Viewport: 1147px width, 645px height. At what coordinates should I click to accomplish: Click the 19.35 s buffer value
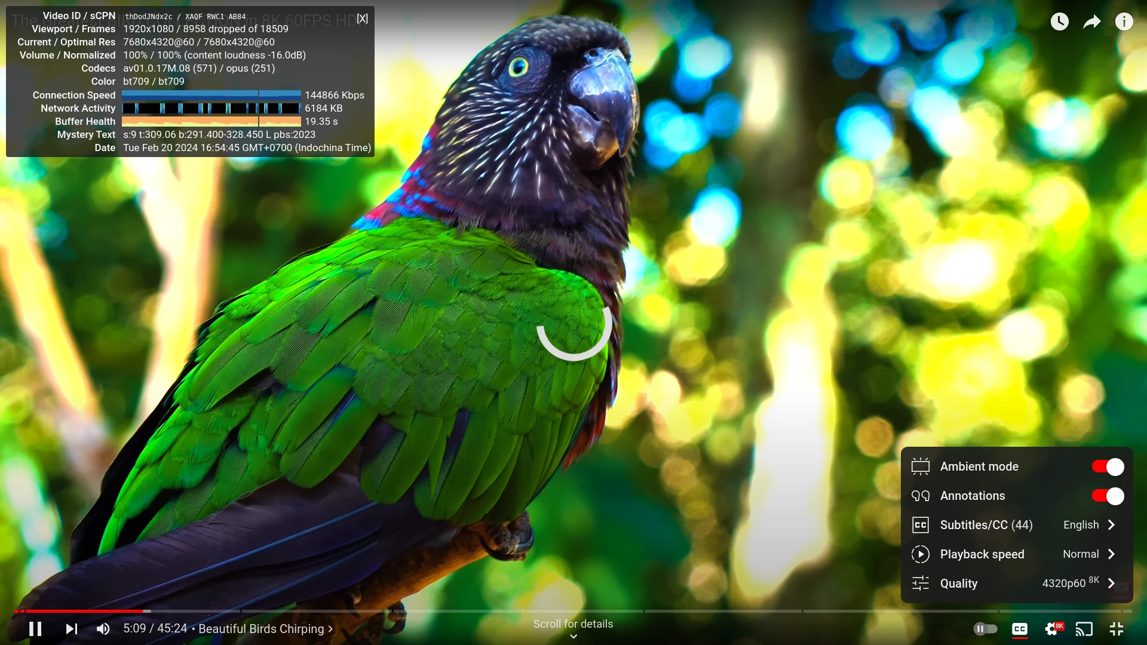click(x=321, y=121)
